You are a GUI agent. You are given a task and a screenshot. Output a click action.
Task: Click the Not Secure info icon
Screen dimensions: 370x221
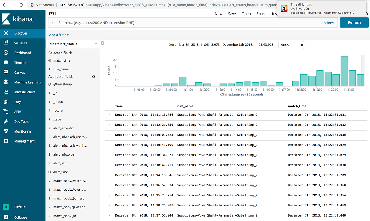click(32, 5)
